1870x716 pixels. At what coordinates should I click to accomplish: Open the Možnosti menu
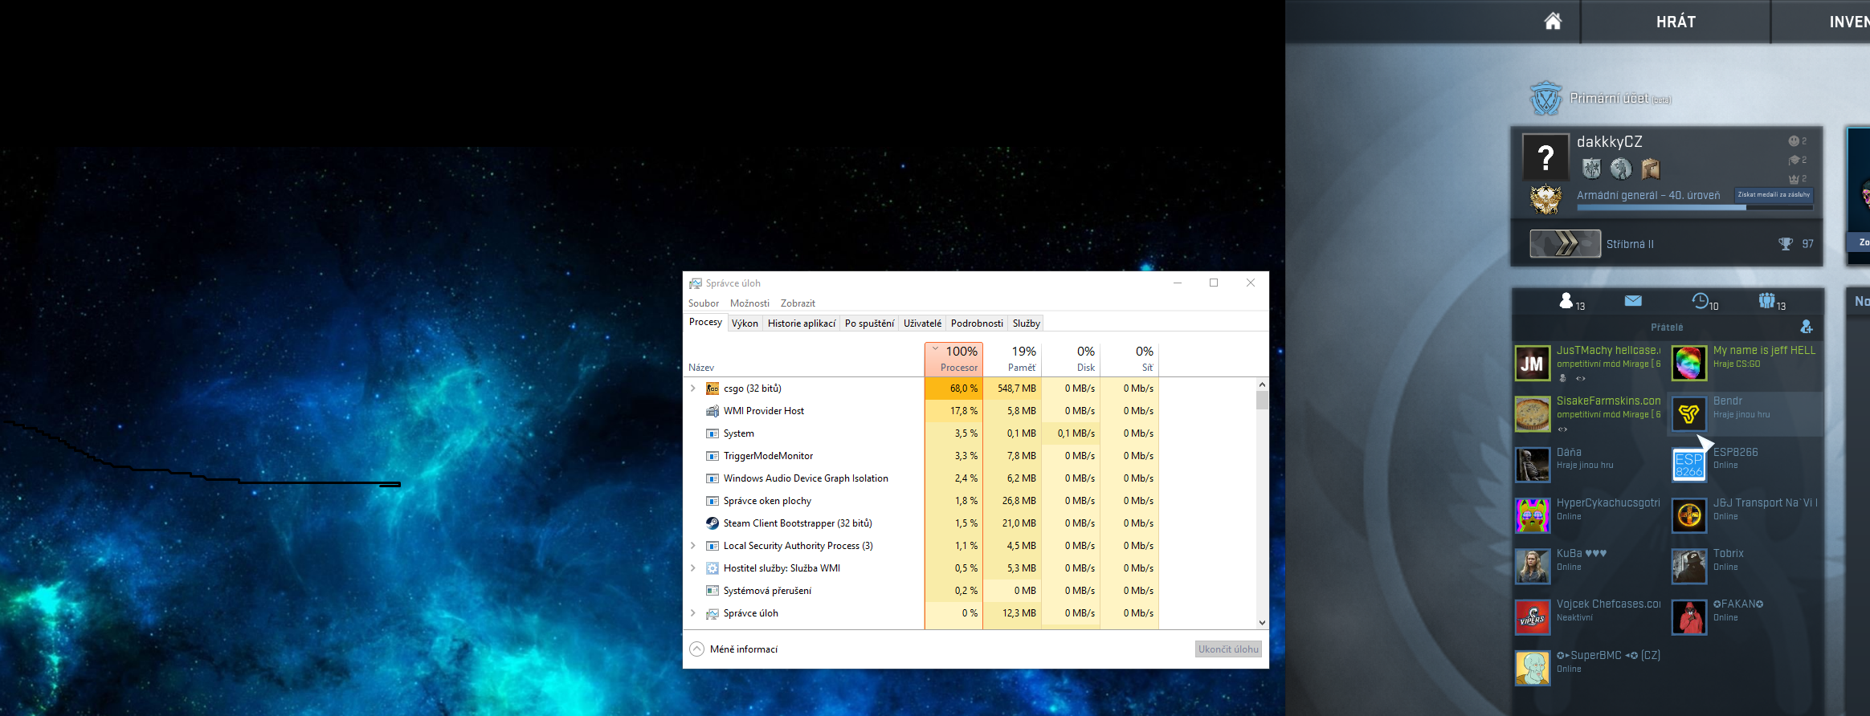[749, 303]
